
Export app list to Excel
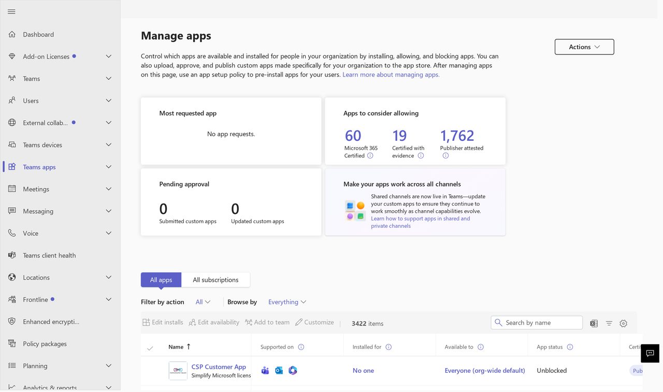(594, 323)
